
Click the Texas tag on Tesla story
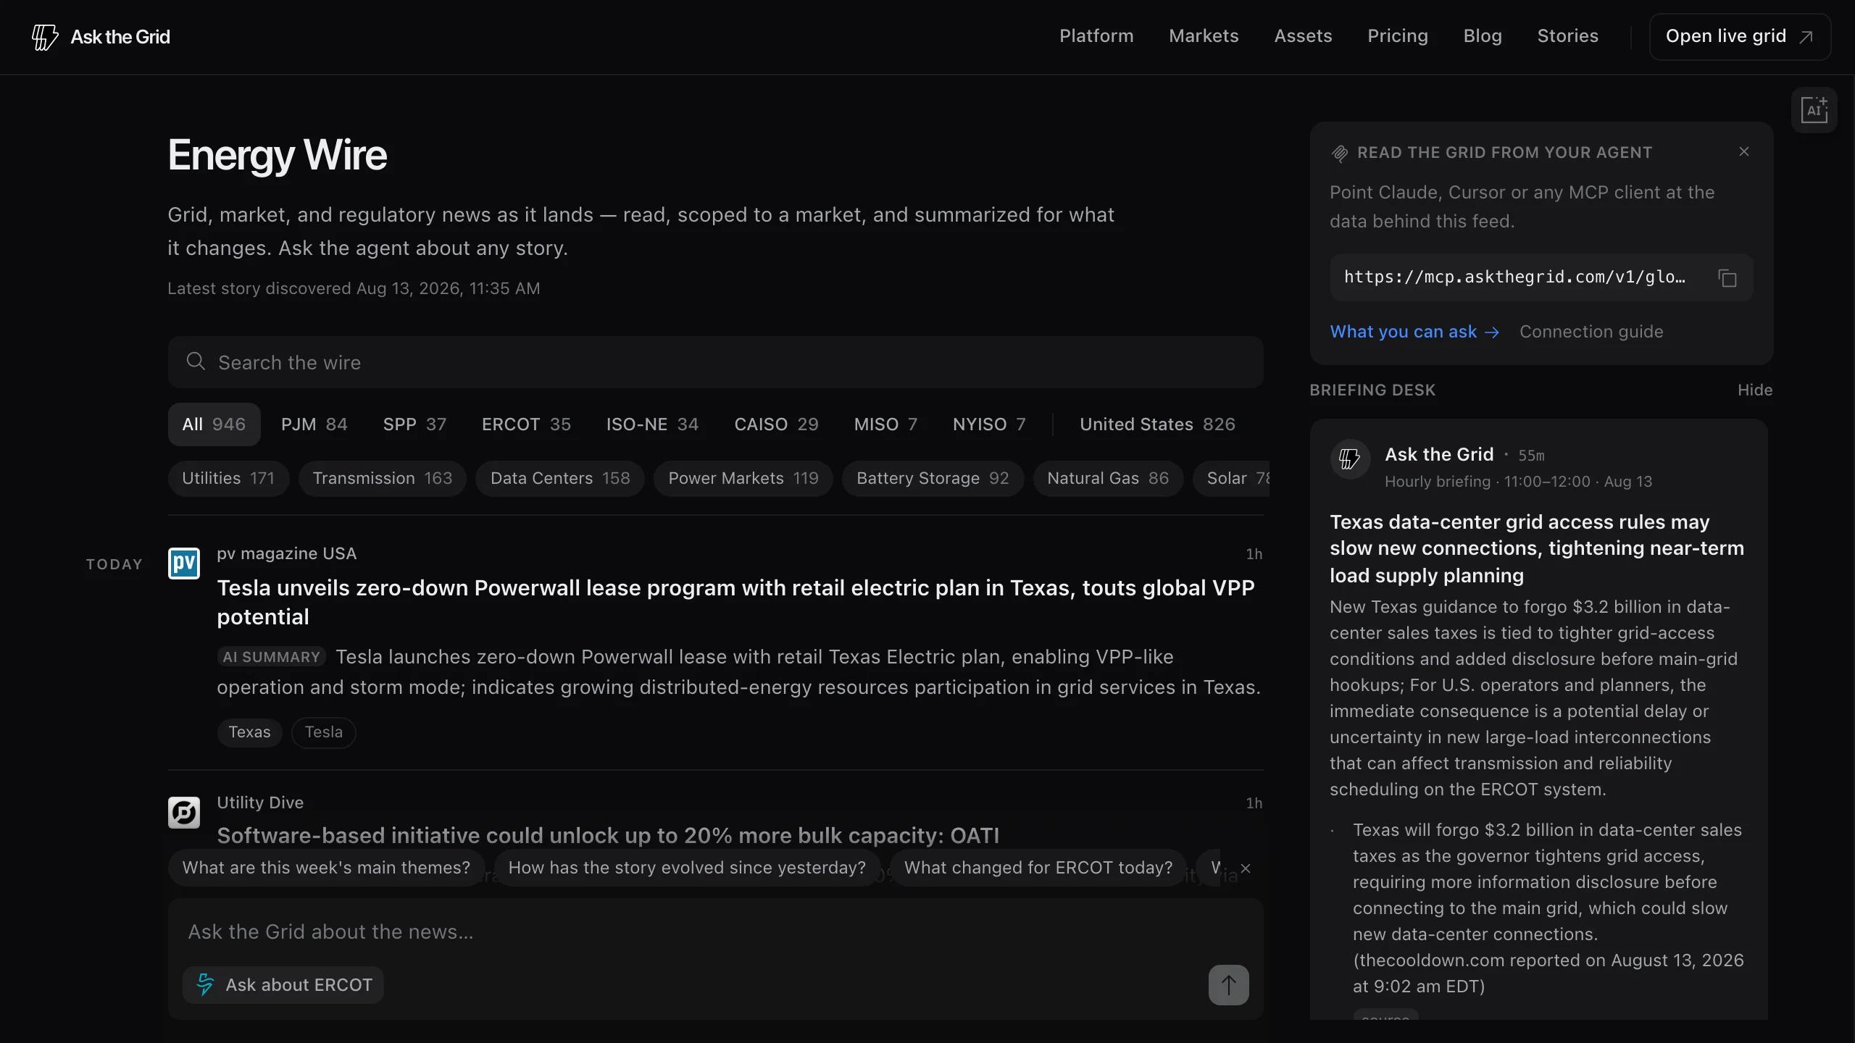click(249, 732)
